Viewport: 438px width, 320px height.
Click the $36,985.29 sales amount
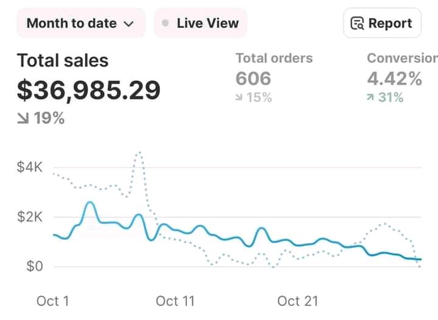[89, 90]
